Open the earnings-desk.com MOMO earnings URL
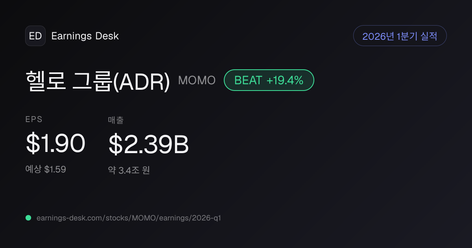This screenshot has width=472, height=248. pos(129,218)
